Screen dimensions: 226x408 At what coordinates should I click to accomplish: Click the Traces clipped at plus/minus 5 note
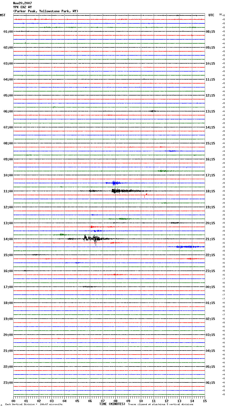point(161,405)
